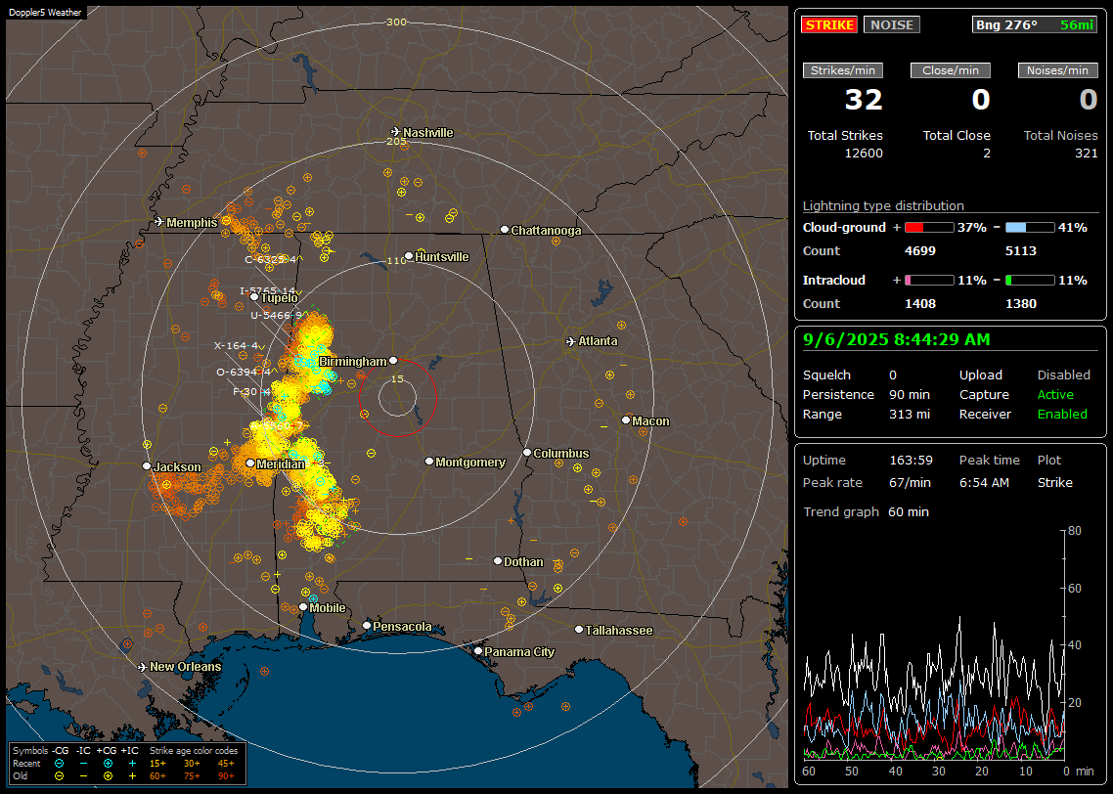Viewport: 1113px width, 794px height.
Task: Click the Doppler5 Weather title label
Action: point(45,12)
